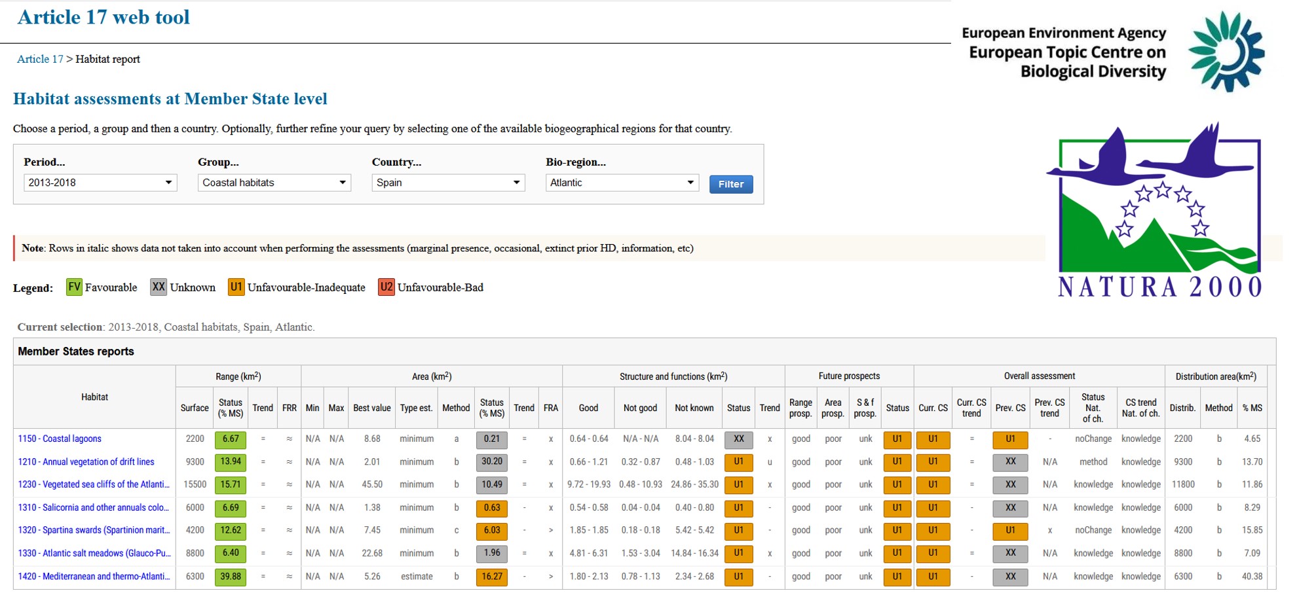Click the 1.53 - 3.04 not good cell
This screenshot has width=1297, height=595.
coord(641,553)
